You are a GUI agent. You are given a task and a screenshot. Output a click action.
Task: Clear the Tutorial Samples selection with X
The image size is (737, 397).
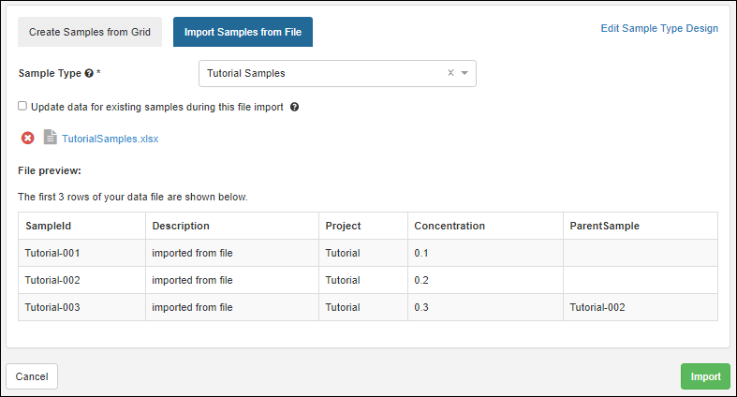[450, 73]
